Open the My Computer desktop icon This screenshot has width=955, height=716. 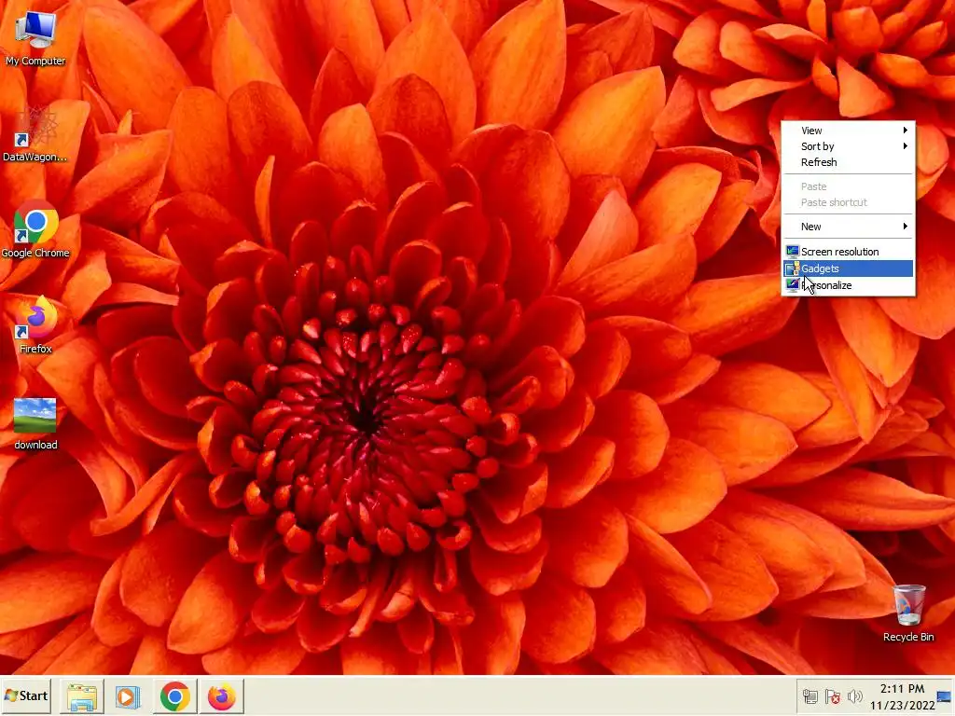click(35, 38)
